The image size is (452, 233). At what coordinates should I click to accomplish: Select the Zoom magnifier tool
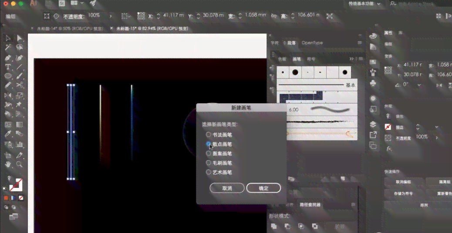point(19,164)
